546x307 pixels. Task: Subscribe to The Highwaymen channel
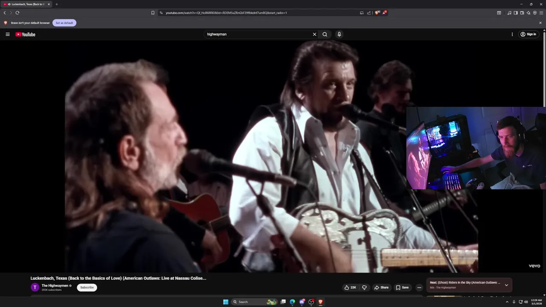point(87,287)
